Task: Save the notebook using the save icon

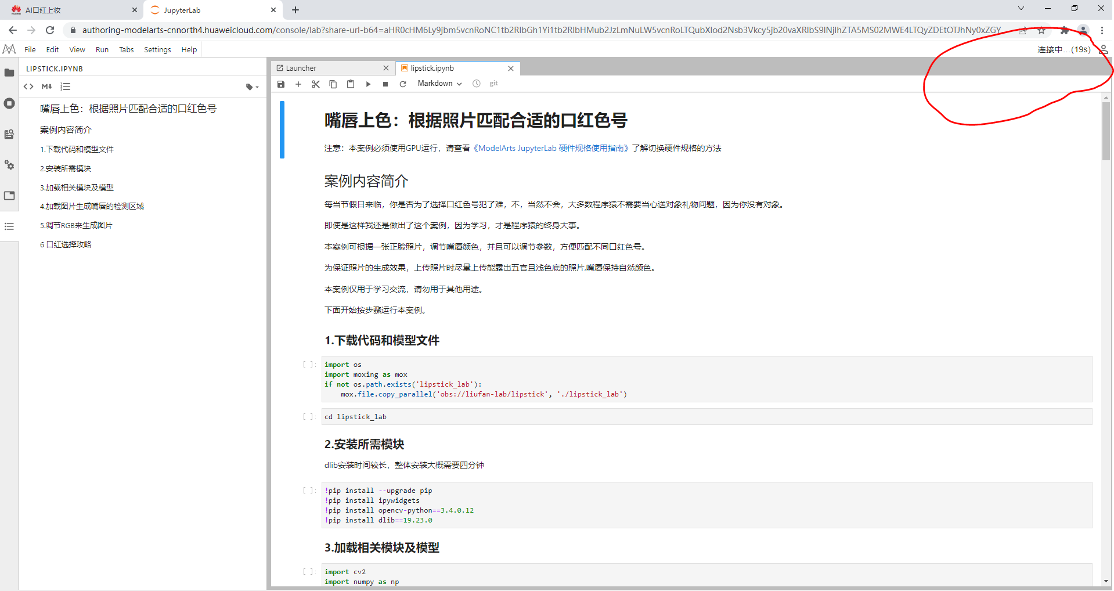Action: point(281,84)
